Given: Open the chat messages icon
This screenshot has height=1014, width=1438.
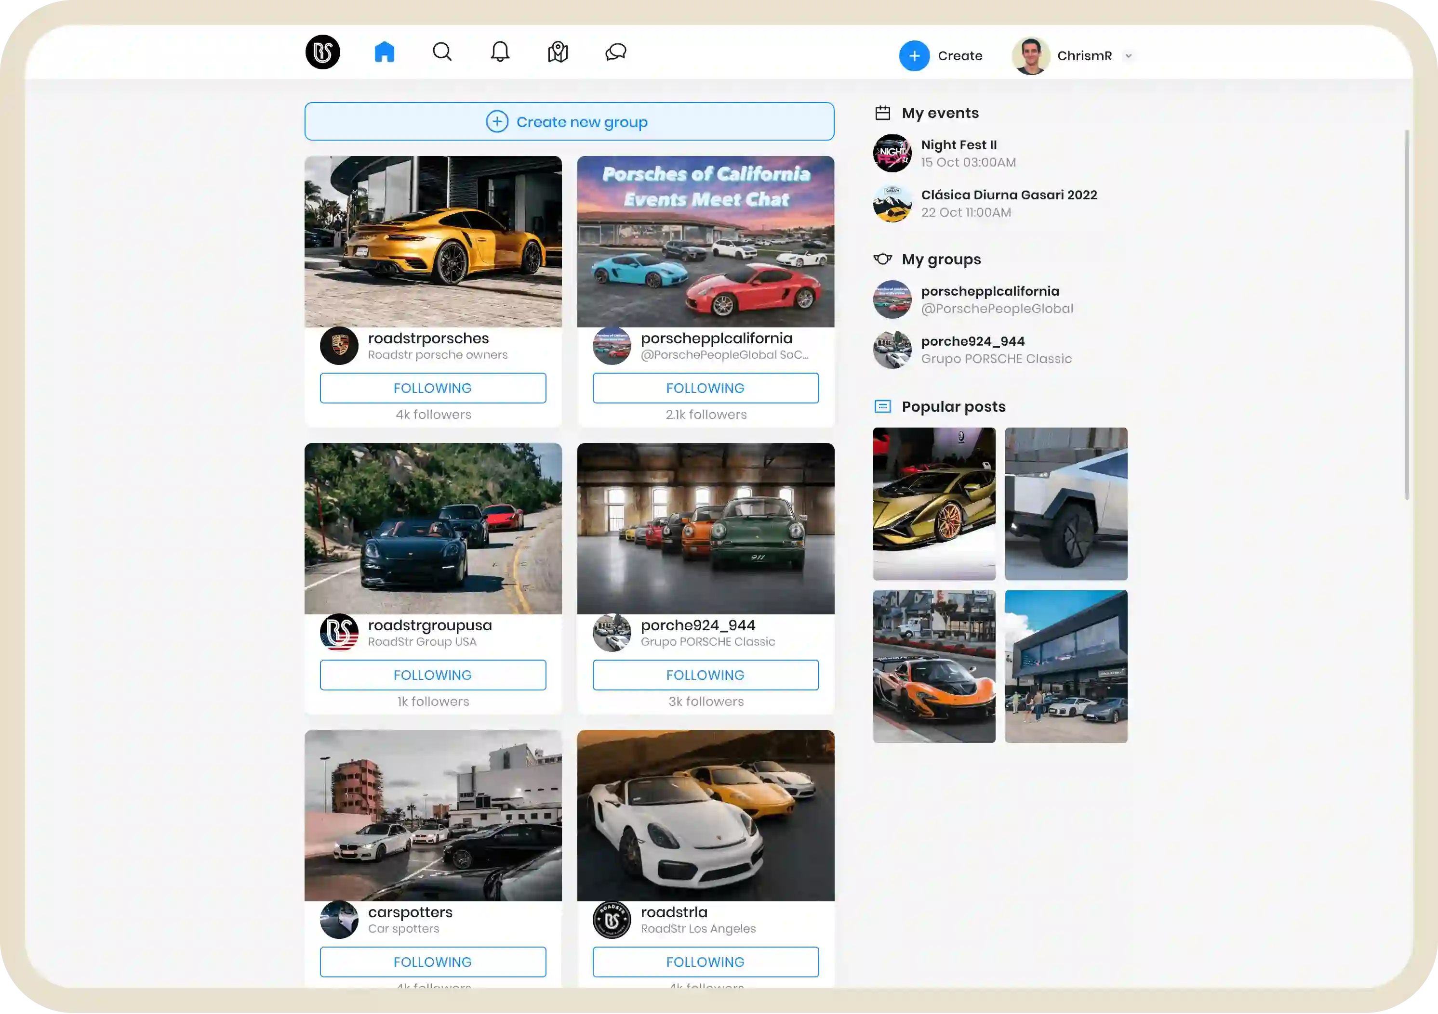Looking at the screenshot, I should pos(616,52).
